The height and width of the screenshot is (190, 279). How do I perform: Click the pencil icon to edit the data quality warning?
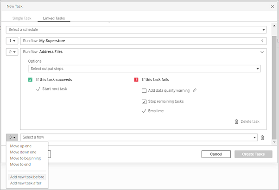(195, 90)
